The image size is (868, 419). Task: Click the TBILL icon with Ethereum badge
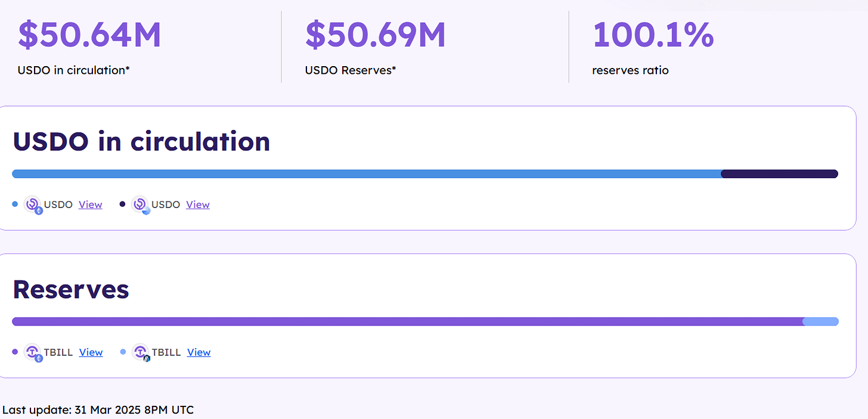[x=33, y=353]
